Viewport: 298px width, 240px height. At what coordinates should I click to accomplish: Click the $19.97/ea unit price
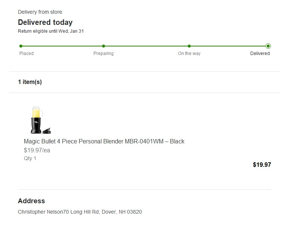(x=37, y=150)
